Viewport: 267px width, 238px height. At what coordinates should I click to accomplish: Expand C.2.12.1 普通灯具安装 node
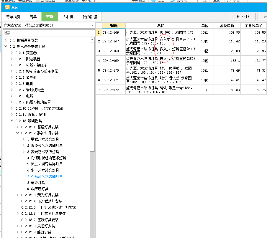pyautogui.click(x=18, y=127)
